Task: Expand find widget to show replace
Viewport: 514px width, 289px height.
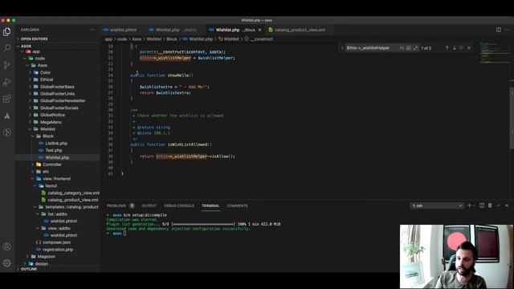Action: click(342, 48)
